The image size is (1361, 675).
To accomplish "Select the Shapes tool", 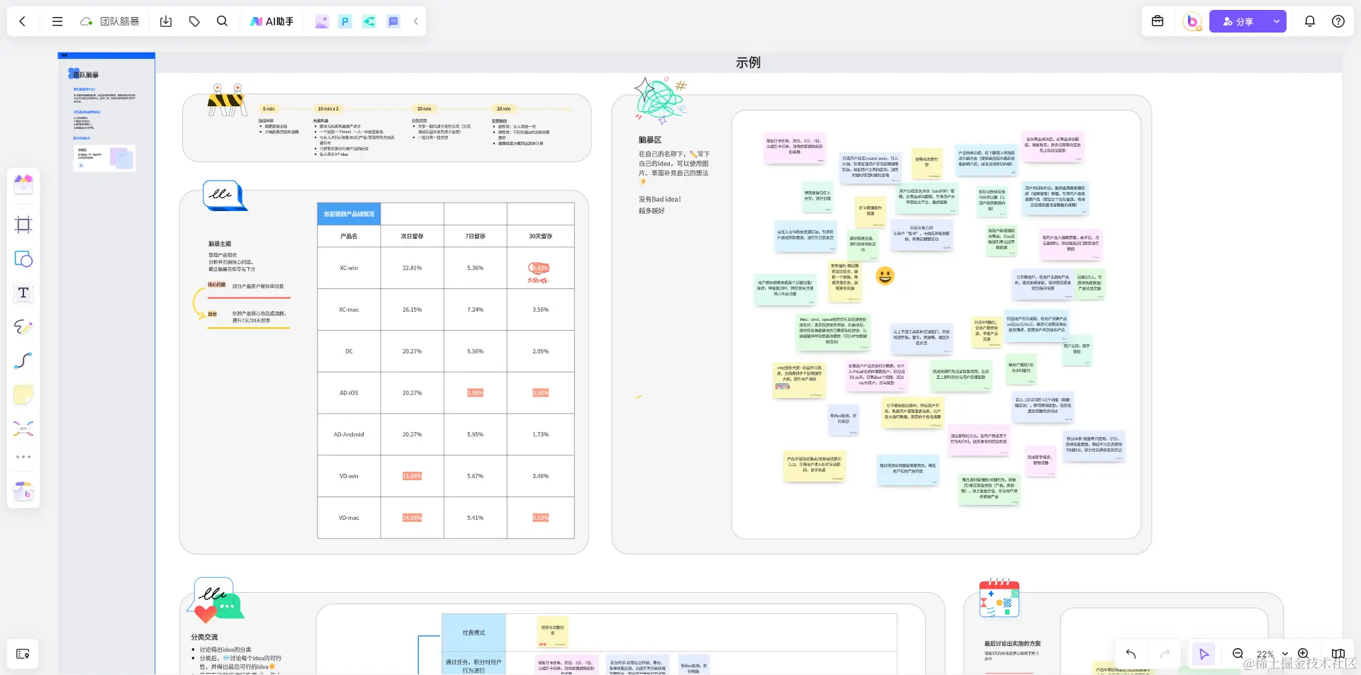I will pos(23,259).
